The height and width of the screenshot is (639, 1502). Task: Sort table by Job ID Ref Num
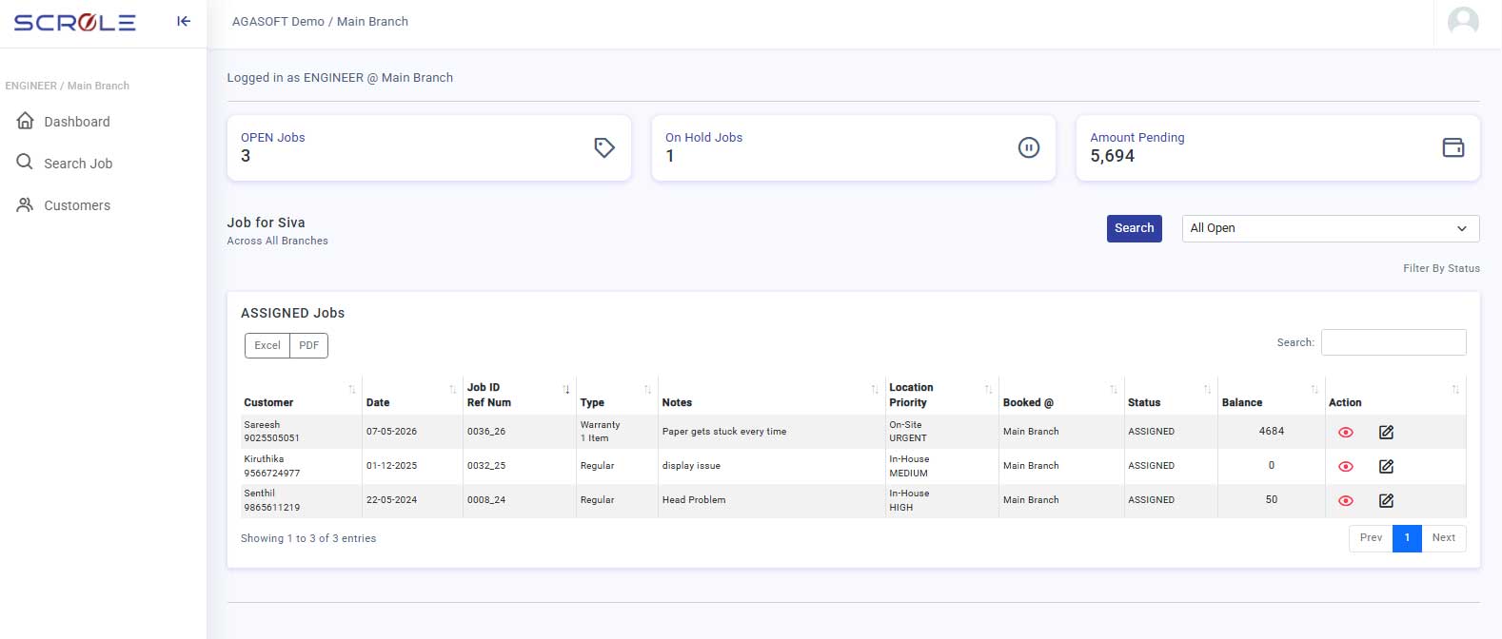(x=519, y=396)
